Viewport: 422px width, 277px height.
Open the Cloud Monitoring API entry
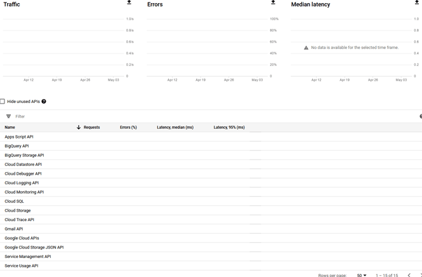click(x=24, y=192)
